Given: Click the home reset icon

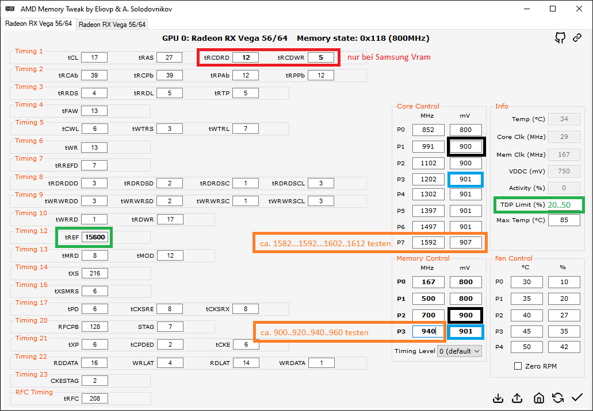Looking at the screenshot, I should [x=539, y=398].
